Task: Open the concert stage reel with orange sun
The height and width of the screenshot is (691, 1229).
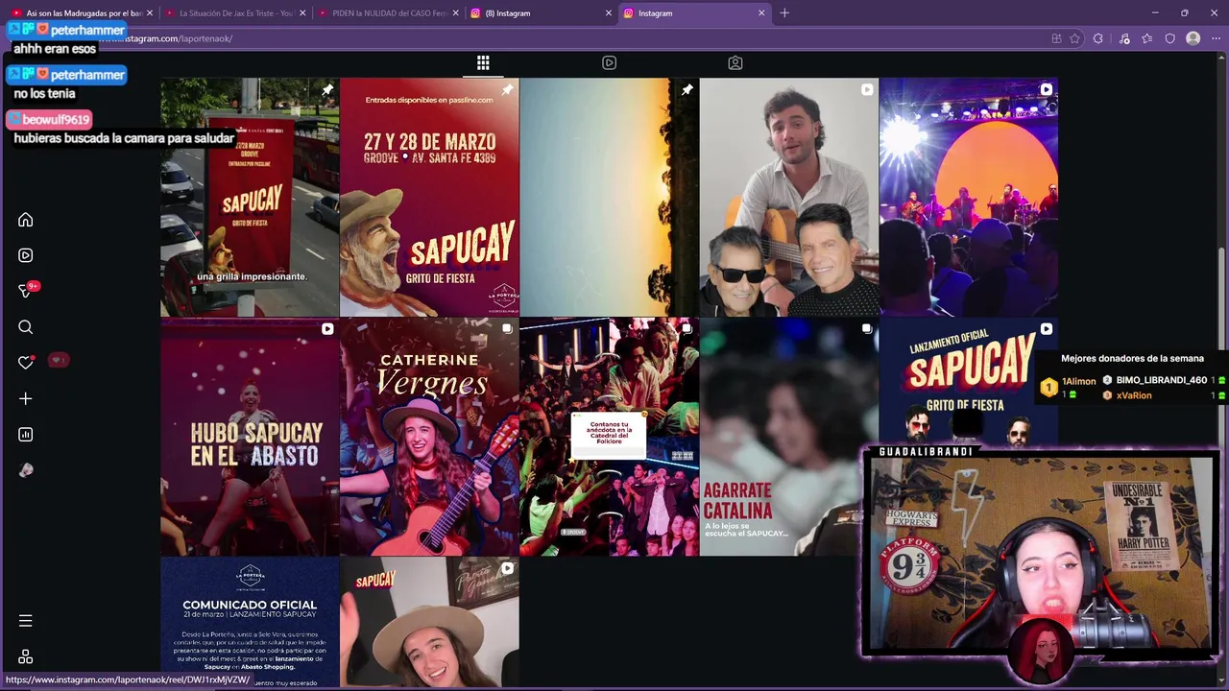Action: point(968,197)
